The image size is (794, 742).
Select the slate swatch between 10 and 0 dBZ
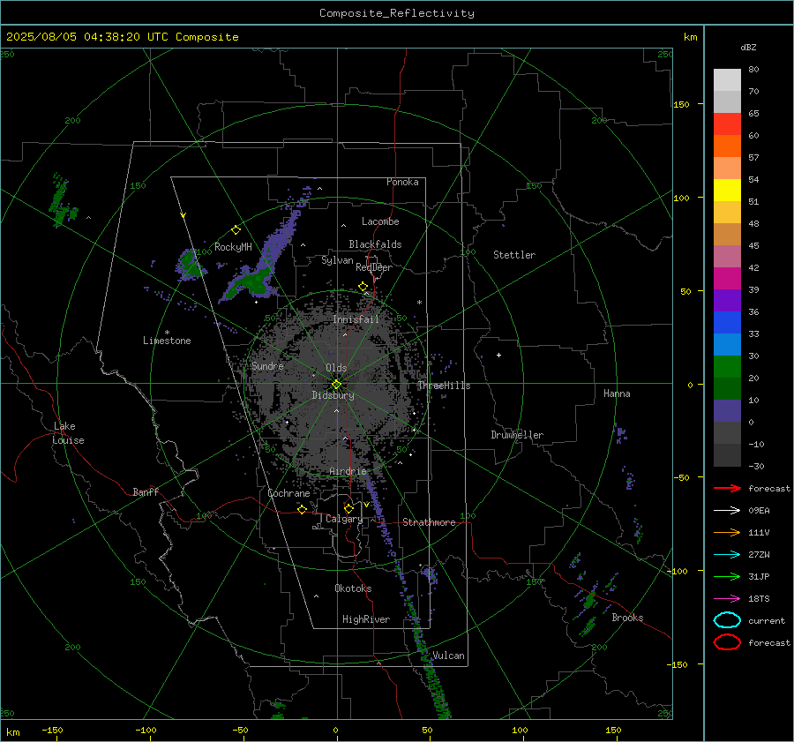click(727, 411)
